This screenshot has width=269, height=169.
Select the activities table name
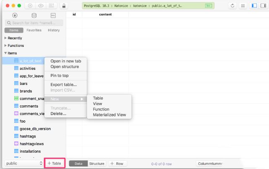pos(28,68)
